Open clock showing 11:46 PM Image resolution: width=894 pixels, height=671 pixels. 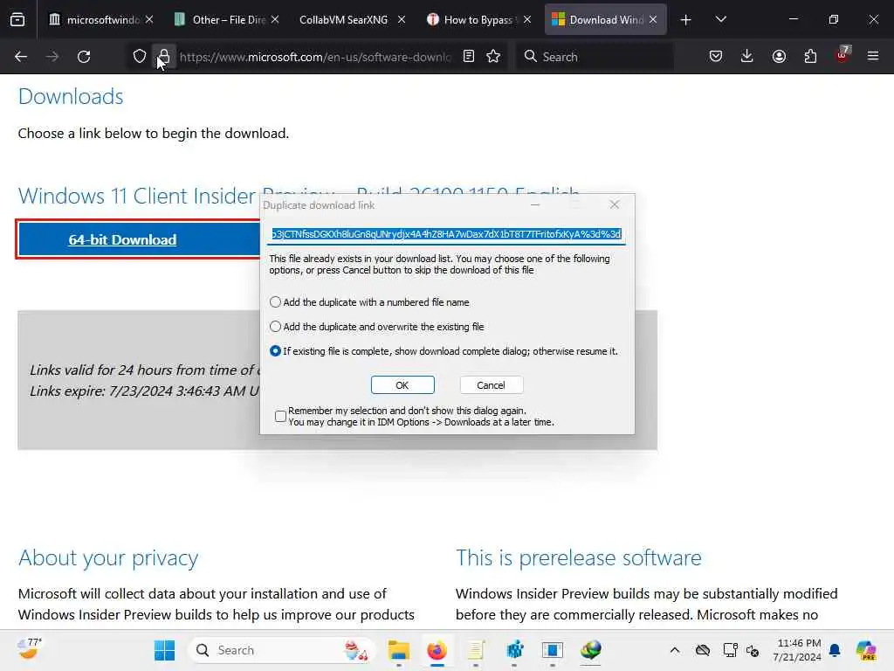797,650
